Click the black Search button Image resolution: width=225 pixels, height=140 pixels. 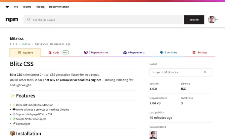coord(194,20)
